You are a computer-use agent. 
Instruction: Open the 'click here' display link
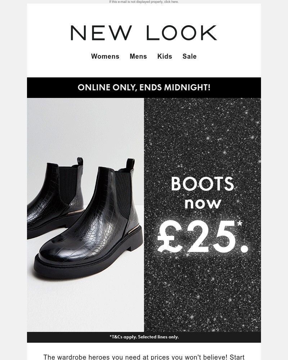tap(171, 1)
